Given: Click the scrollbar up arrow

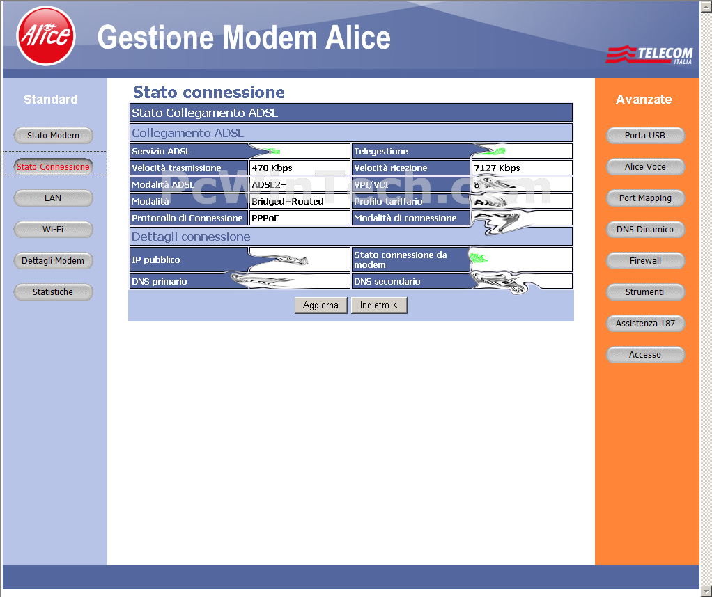Looking at the screenshot, I should (x=706, y=6).
